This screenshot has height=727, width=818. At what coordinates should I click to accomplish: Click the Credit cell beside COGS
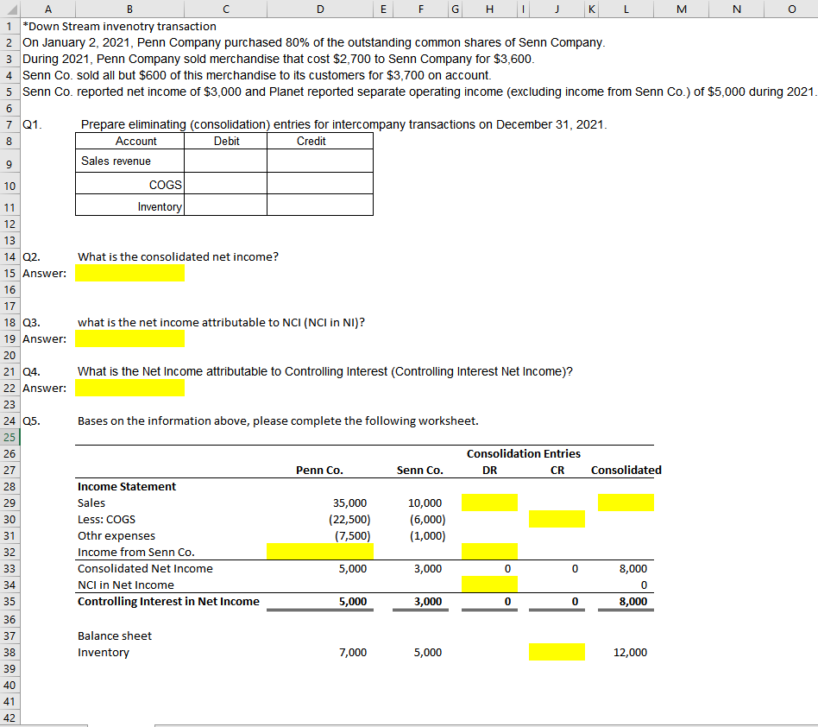tap(319, 185)
